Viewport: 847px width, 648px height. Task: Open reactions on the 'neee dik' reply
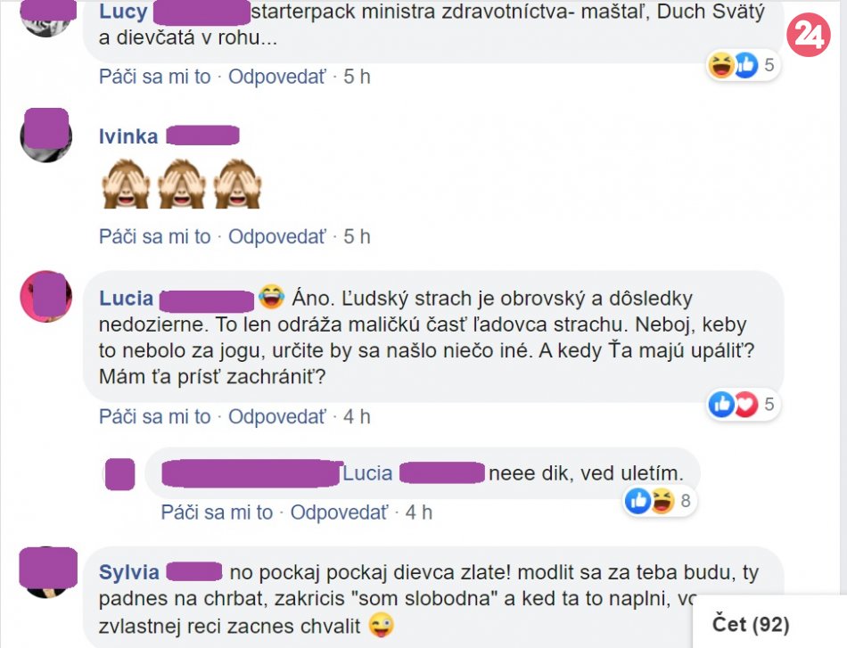[660, 501]
